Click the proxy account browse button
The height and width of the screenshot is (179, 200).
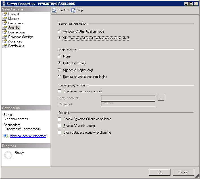(x=161, y=98)
